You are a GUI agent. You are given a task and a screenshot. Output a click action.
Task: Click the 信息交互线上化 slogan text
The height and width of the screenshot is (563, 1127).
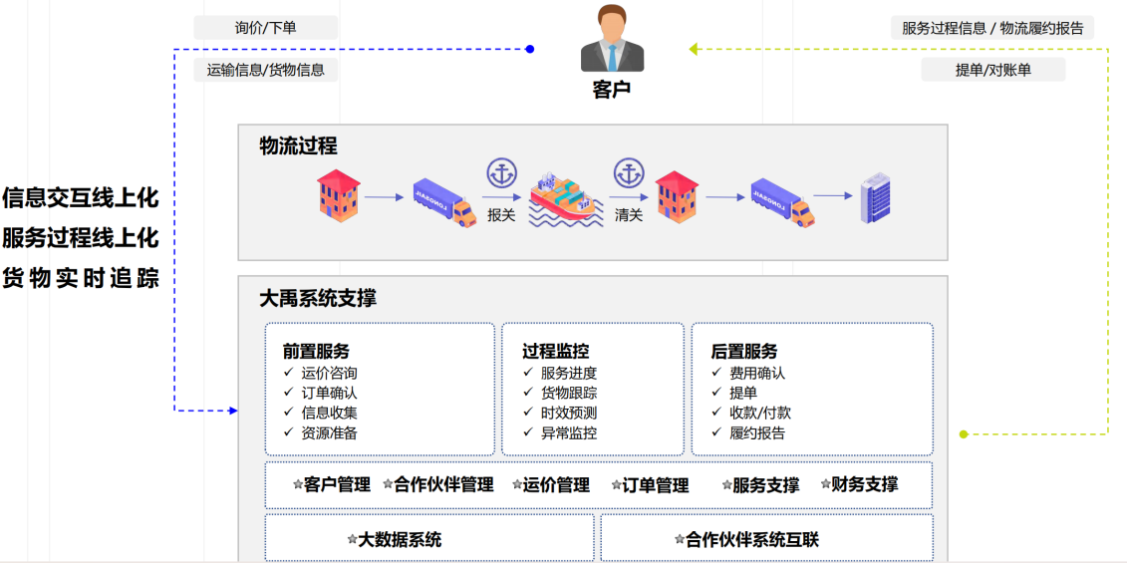coord(80,198)
